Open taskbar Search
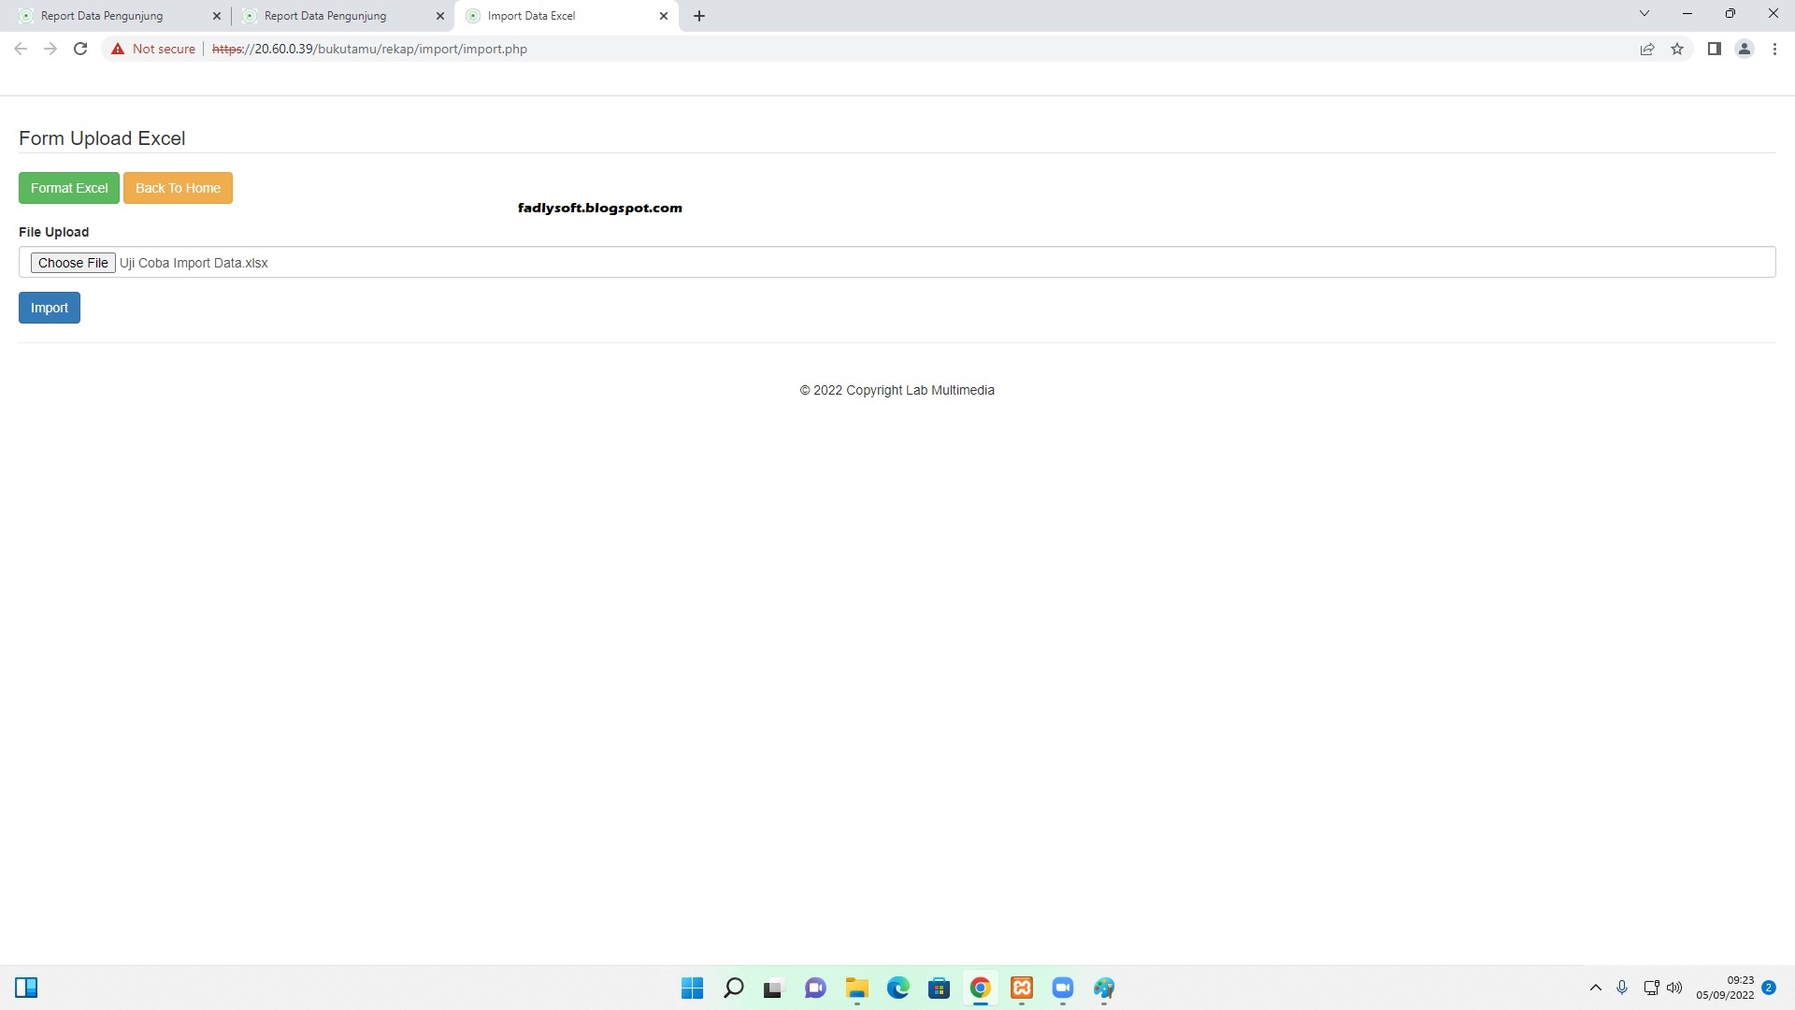The width and height of the screenshot is (1795, 1010). 734,988
